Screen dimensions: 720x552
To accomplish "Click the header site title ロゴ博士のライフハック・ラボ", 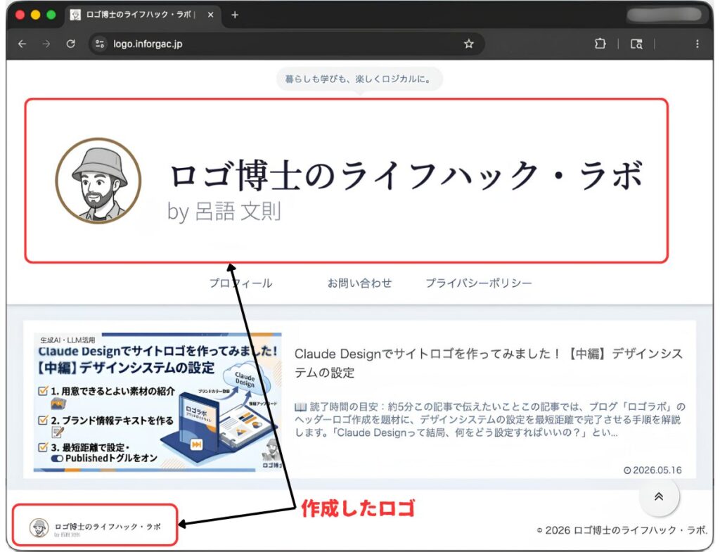I will (406, 175).
